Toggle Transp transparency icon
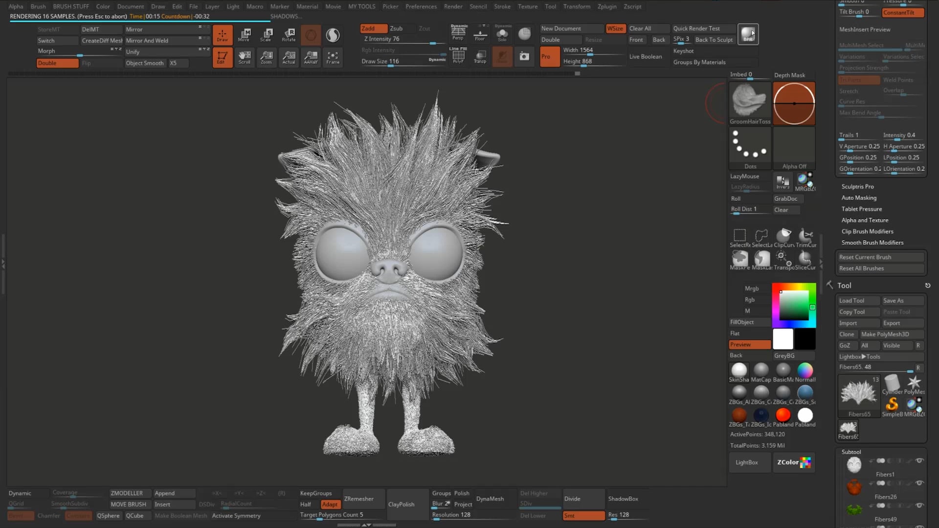 (x=480, y=56)
